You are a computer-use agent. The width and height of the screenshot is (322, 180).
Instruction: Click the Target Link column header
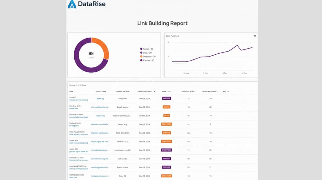click(100, 91)
